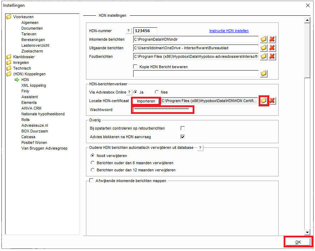
Task: Select Nee for Via Adviesbox Online
Action: click(x=157, y=92)
